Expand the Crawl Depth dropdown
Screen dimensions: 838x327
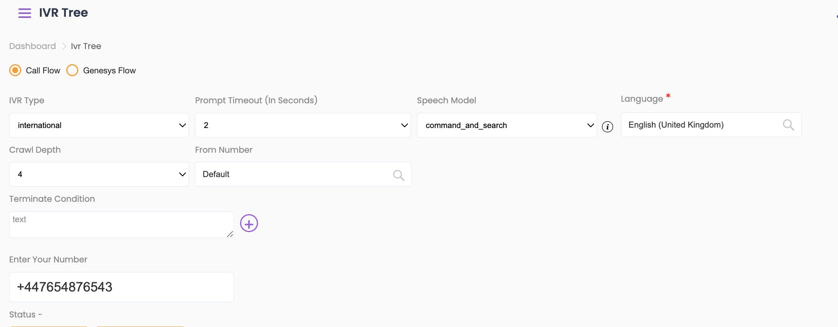point(99,174)
